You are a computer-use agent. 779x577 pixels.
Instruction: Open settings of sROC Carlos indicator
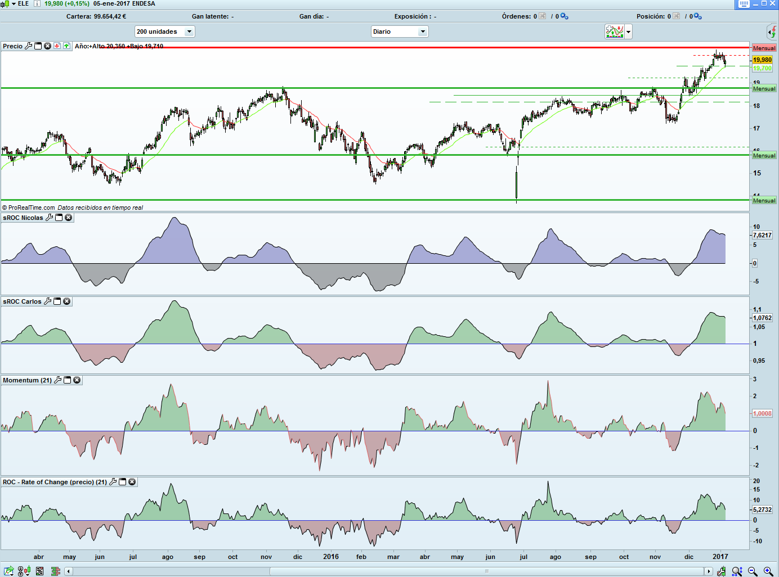pos(48,301)
